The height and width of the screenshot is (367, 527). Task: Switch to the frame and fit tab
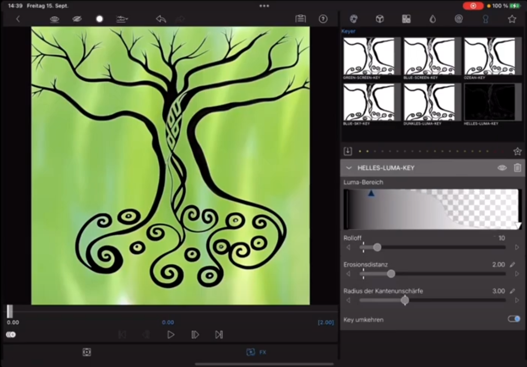point(87,352)
